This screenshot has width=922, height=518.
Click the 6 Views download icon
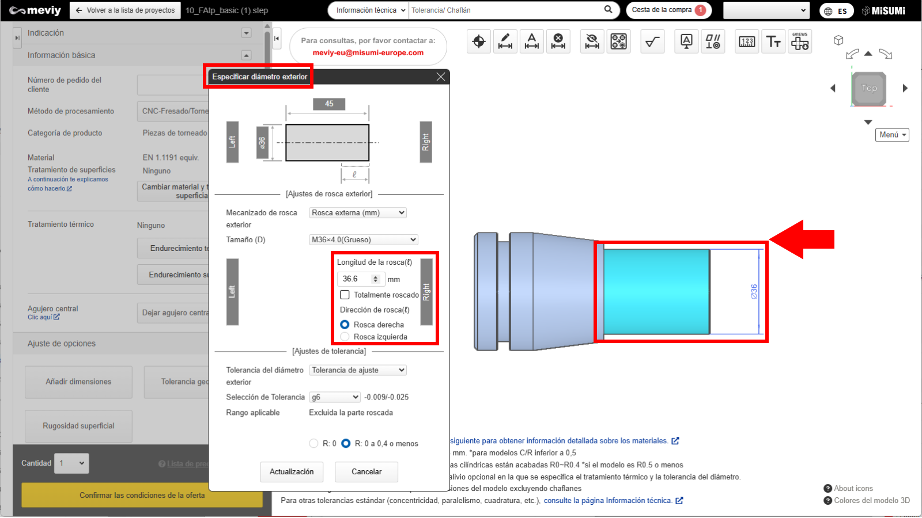[x=800, y=41]
